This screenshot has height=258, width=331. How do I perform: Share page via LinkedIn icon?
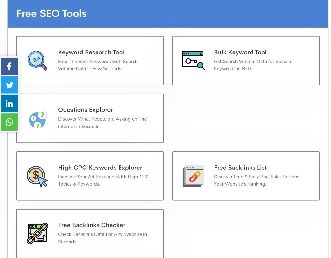pyautogui.click(x=9, y=104)
